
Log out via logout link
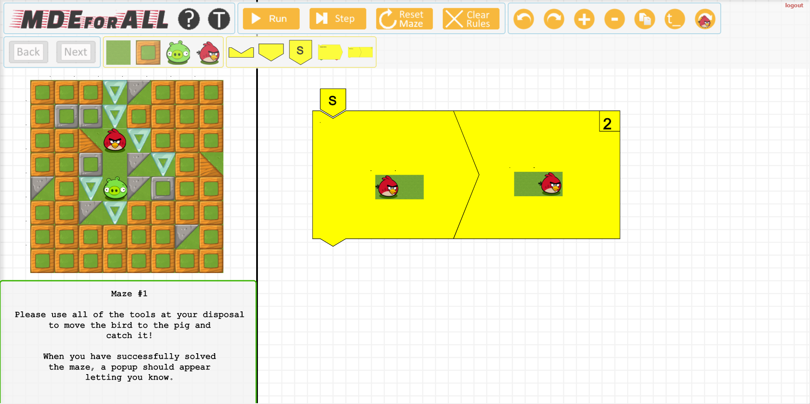pos(794,6)
